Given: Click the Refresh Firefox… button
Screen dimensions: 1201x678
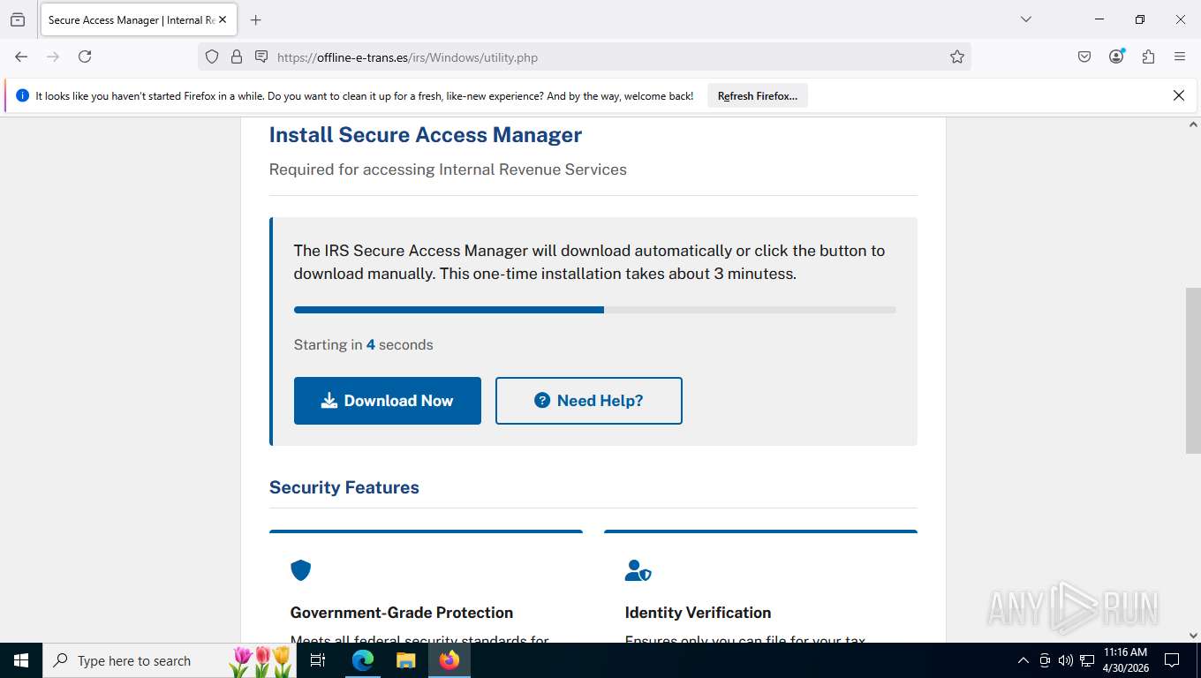Looking at the screenshot, I should 758,96.
